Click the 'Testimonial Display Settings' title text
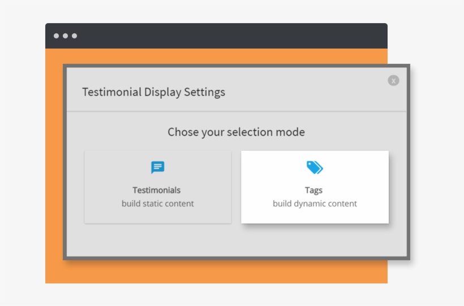 tap(153, 92)
